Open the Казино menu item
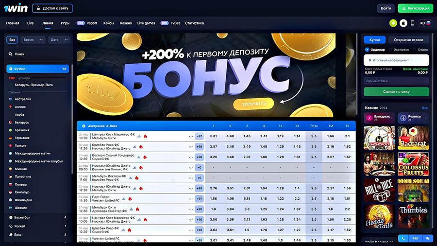 (126, 23)
